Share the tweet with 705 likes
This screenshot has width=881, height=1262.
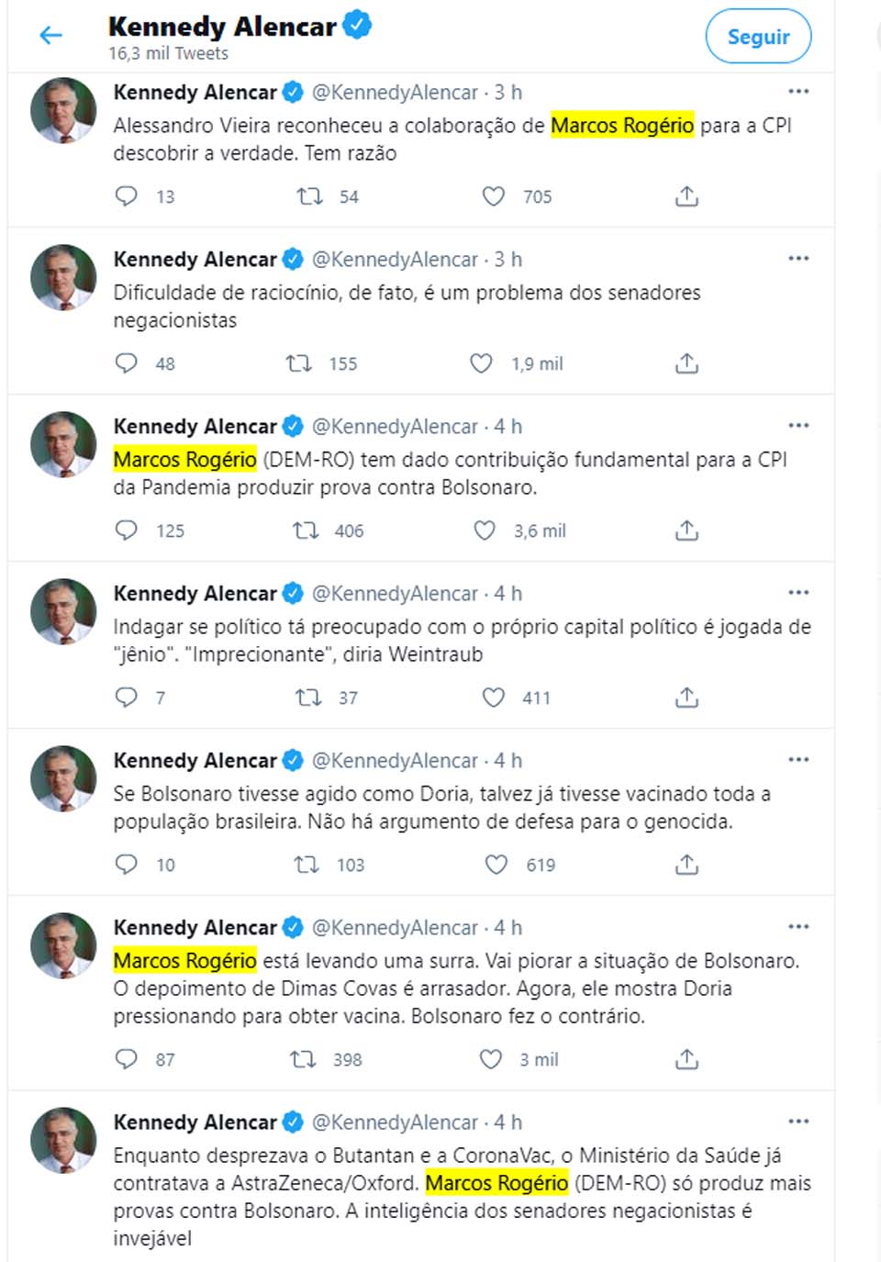point(686,196)
